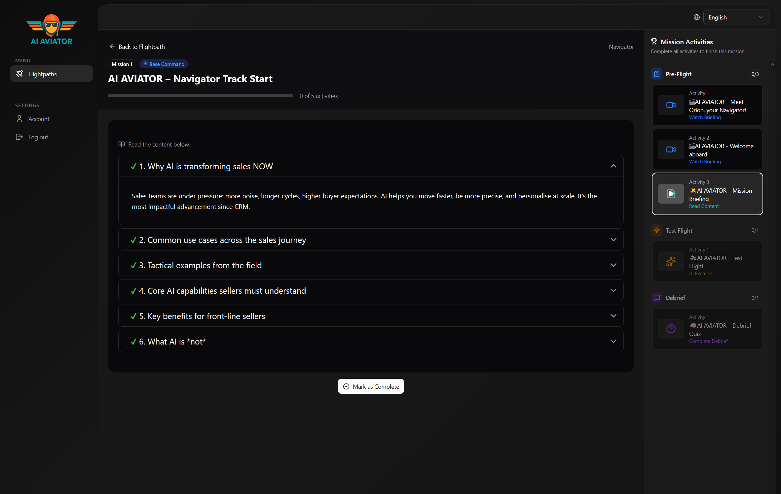Click the Test Flight lightning icon
The image size is (781, 494).
656,230
